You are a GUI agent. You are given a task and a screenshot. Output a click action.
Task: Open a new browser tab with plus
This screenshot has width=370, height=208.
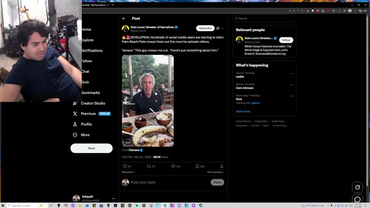click(113, 5)
